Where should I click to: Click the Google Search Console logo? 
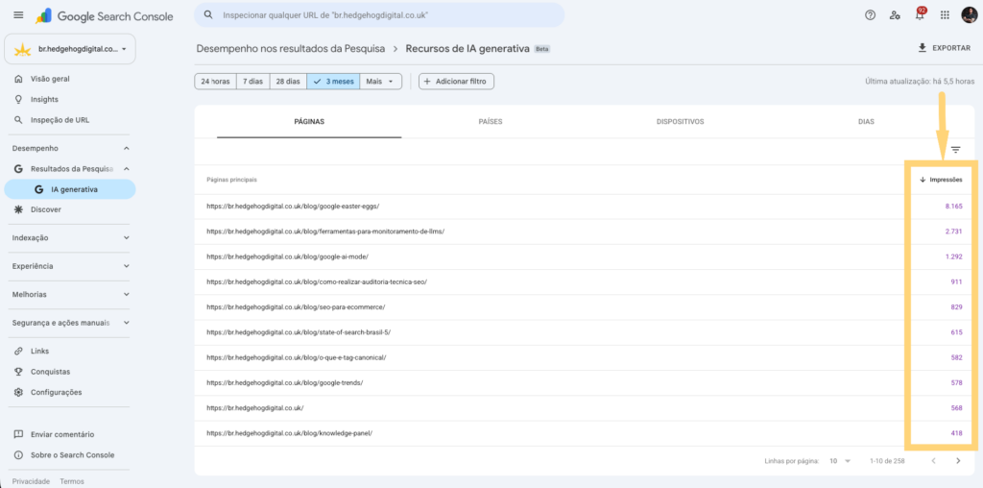[104, 15]
